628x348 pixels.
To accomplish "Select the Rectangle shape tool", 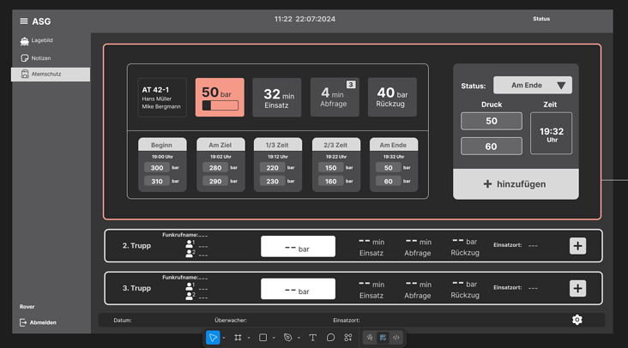I will tap(263, 338).
